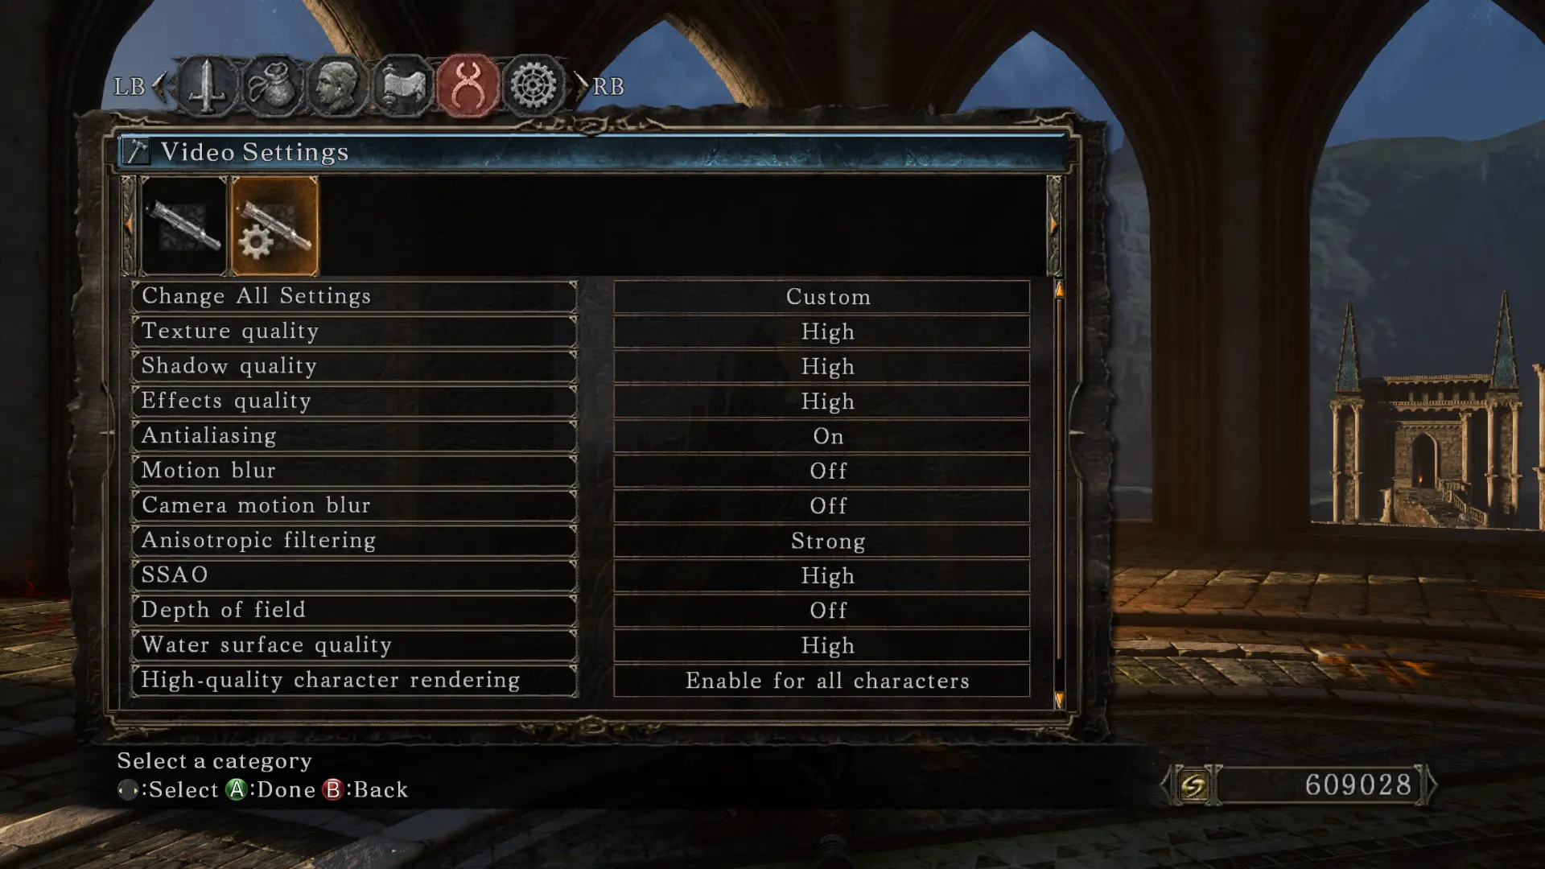Toggle Camera motion blur Off setting
This screenshot has height=869, width=1545.
[828, 505]
